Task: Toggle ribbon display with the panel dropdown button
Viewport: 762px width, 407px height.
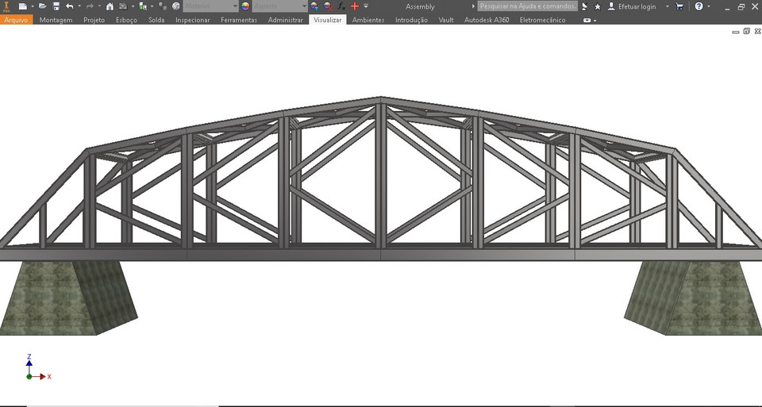Action: tap(589, 20)
